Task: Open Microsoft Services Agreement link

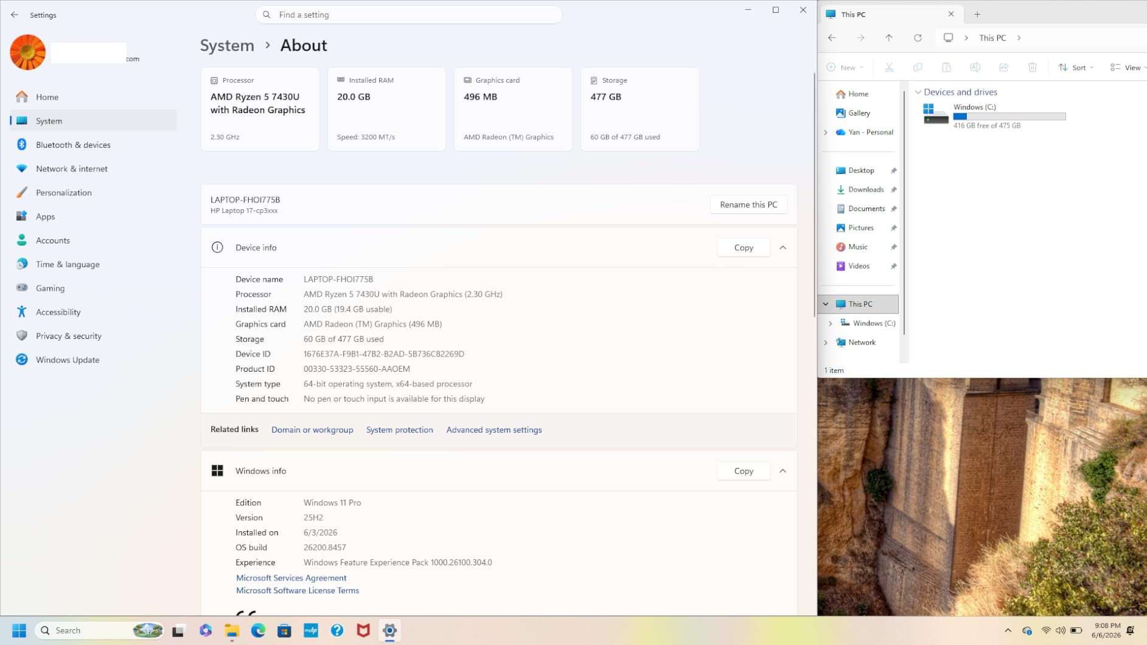Action: 291,578
